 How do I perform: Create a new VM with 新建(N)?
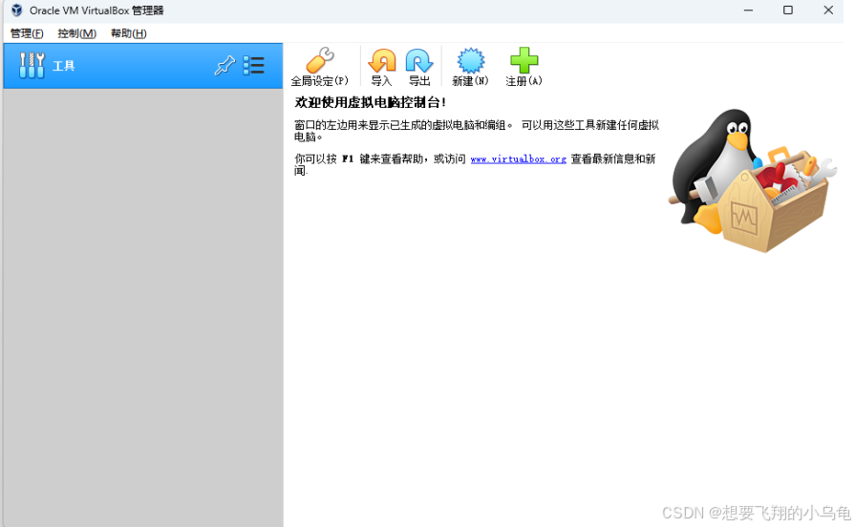click(470, 67)
